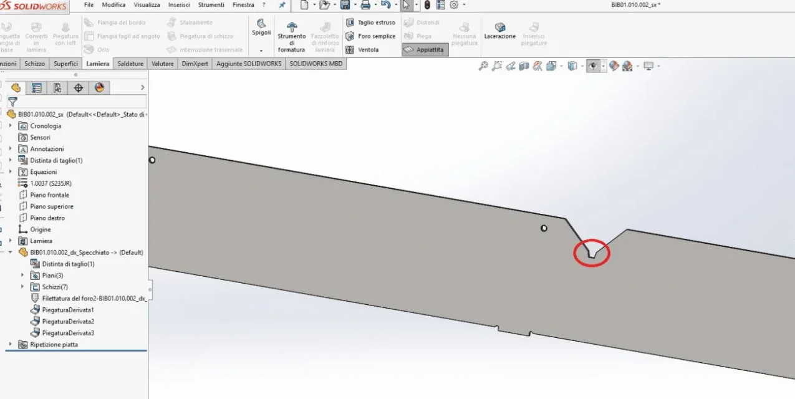
Task: Open the ConfigurationManager tab icon
Action: coord(57,88)
